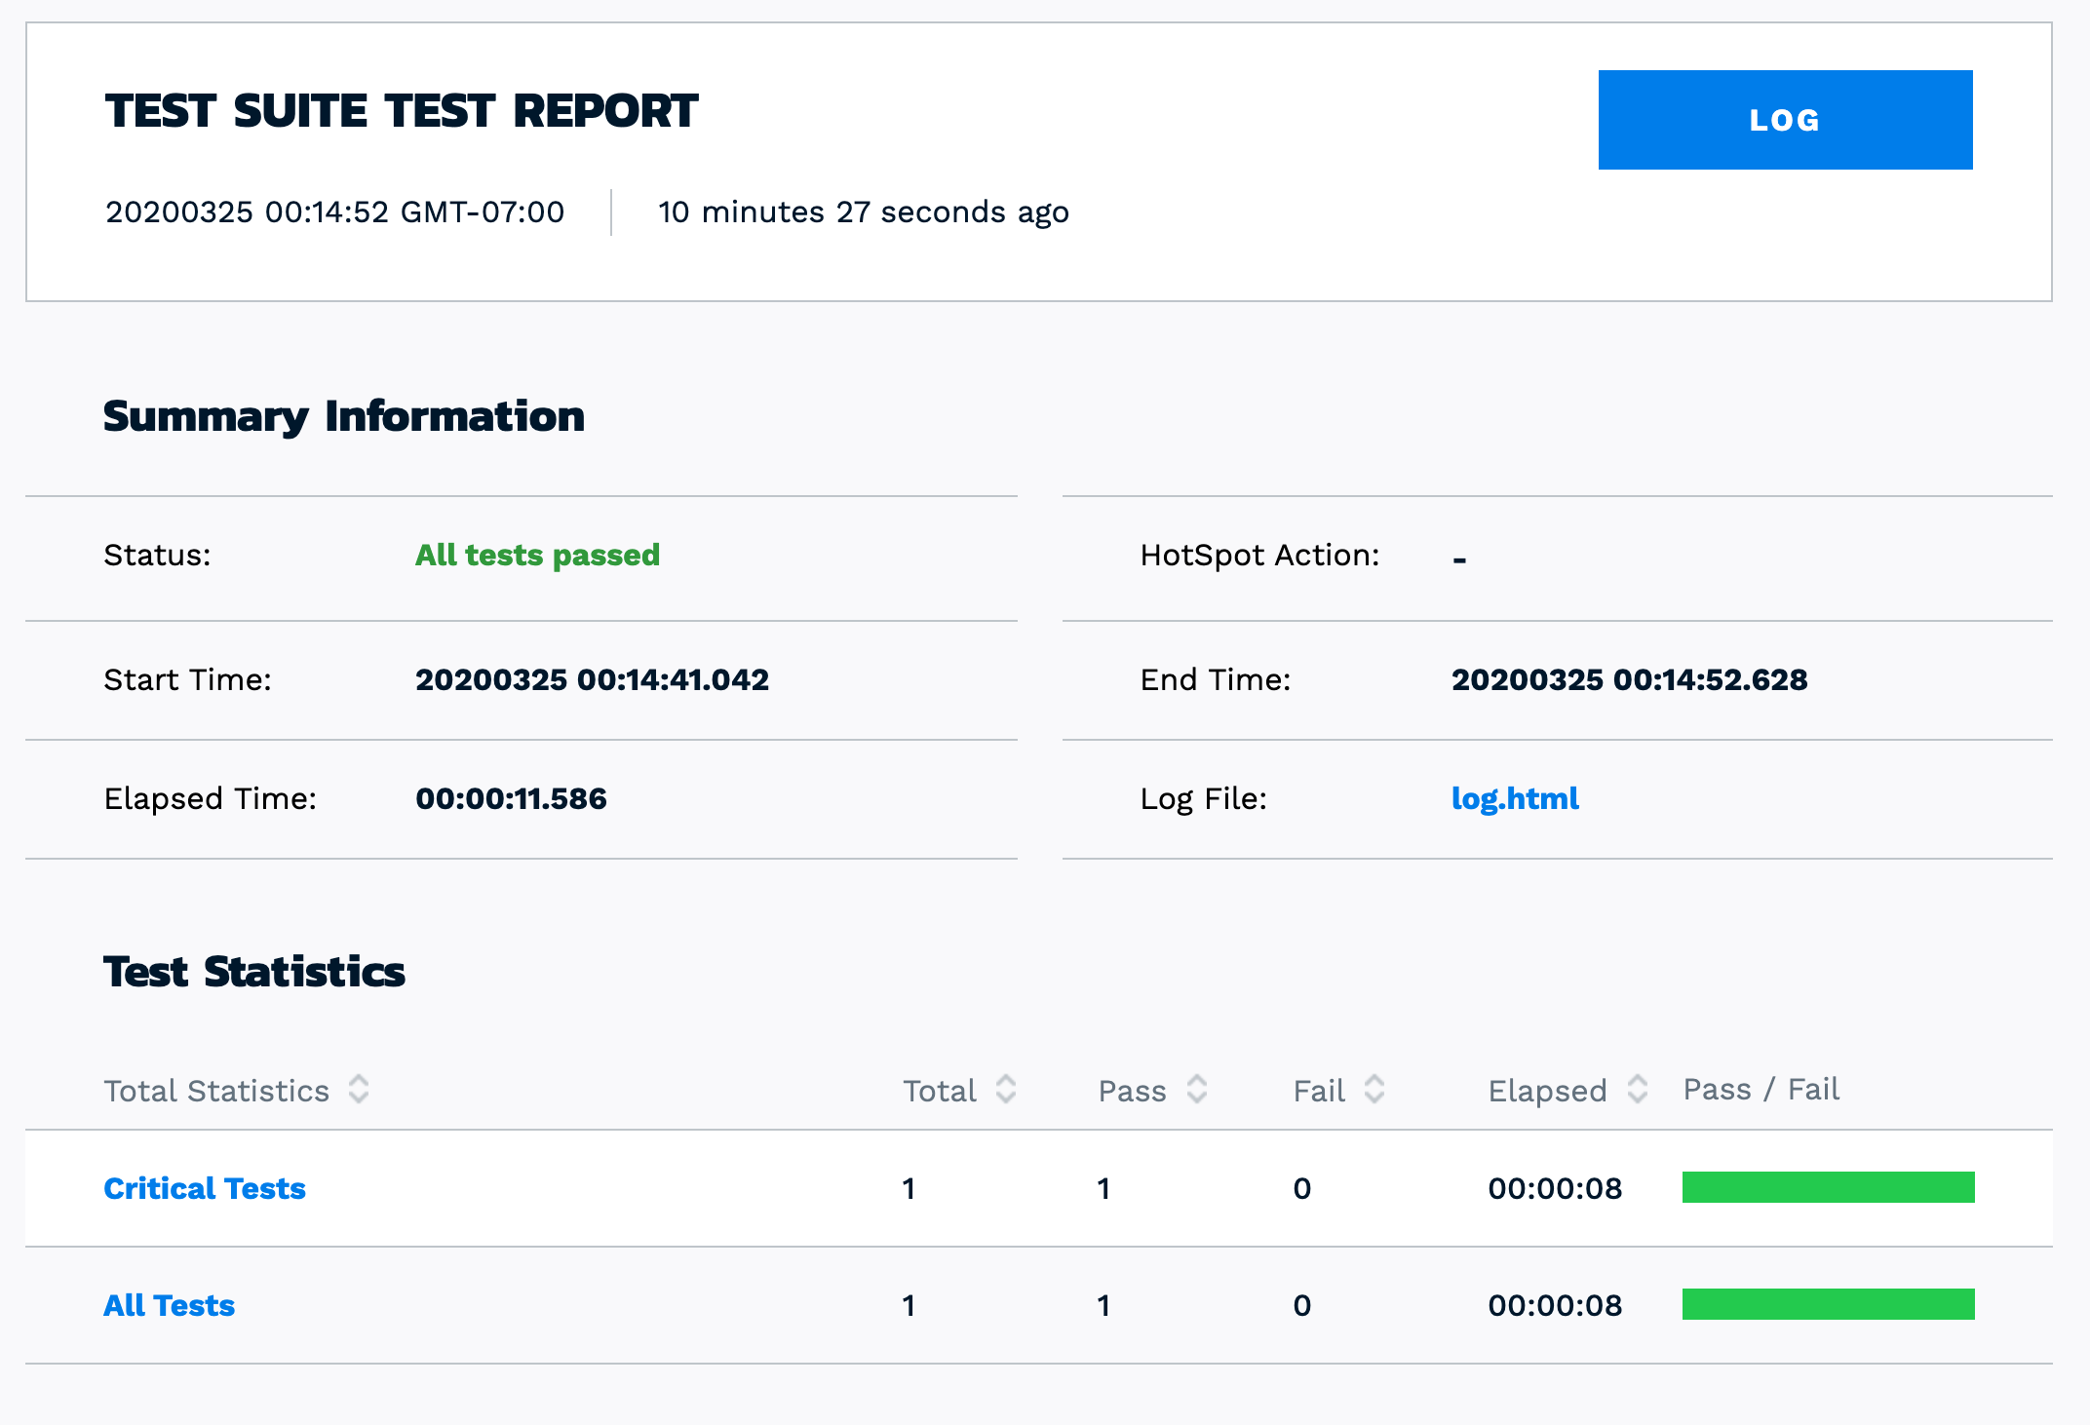Click sort arrows next to Pass
2090x1425 pixels.
pos(1197,1089)
